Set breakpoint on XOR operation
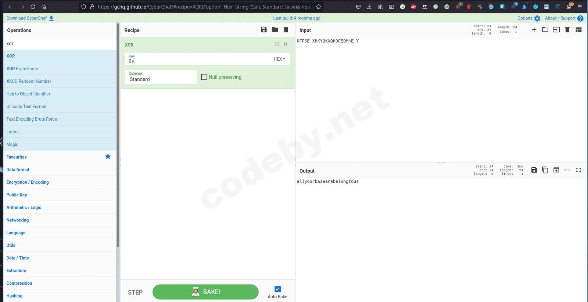 286,44
